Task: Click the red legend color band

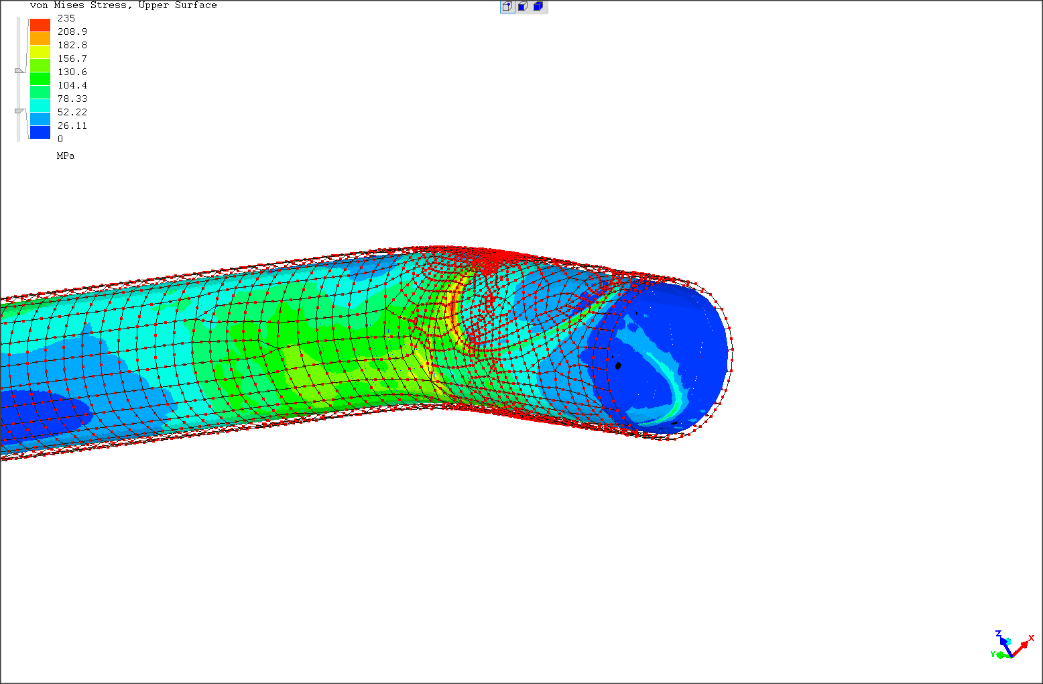Action: point(40,25)
